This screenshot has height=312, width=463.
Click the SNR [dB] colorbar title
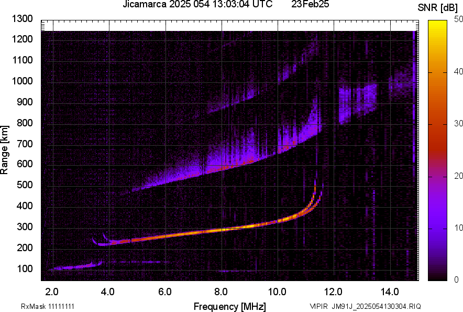[x=437, y=8]
